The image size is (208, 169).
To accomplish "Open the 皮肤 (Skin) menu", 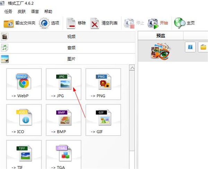I will pos(21,11).
